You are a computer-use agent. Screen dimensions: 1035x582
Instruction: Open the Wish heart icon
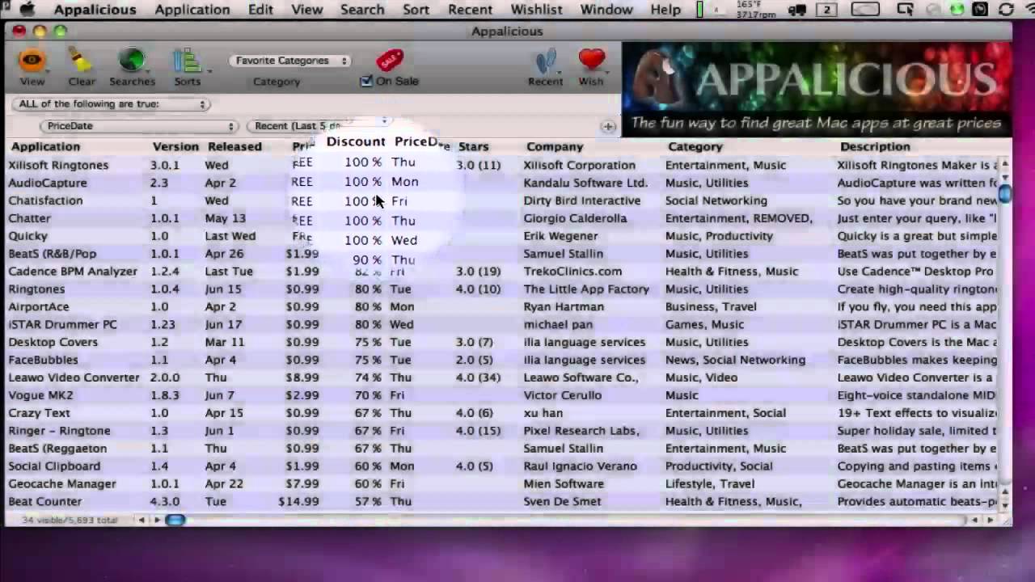click(591, 60)
